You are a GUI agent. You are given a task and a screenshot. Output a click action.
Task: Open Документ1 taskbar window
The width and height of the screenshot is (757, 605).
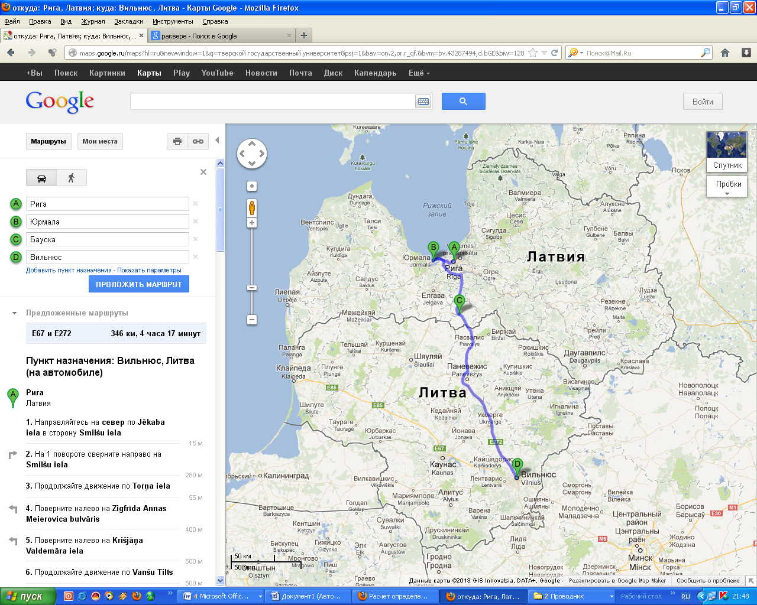308,596
